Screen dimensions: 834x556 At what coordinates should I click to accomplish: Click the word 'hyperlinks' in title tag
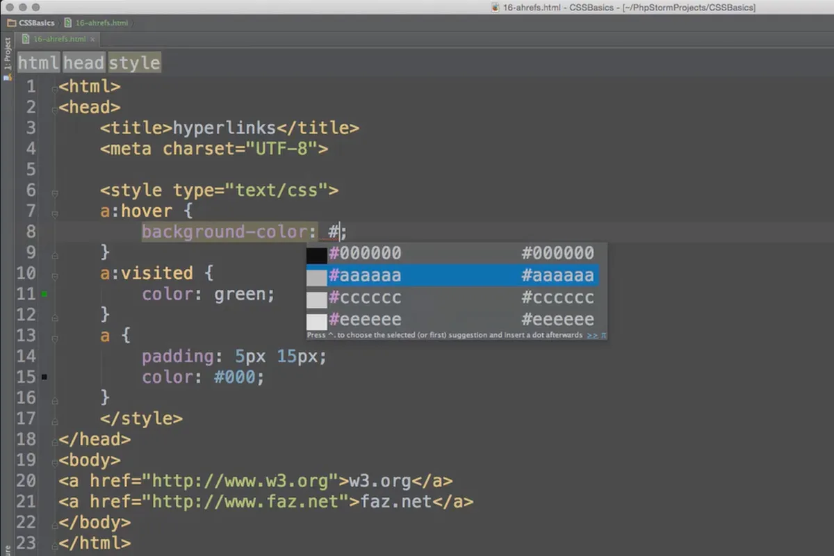(x=224, y=128)
